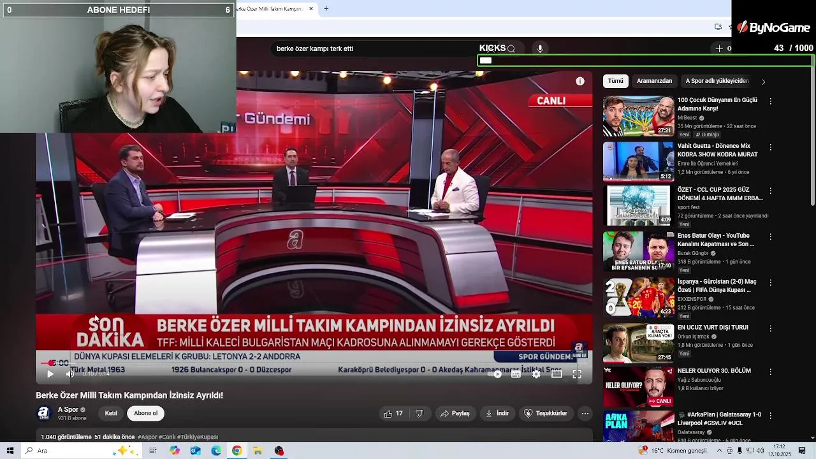Close the current browser tab
Image resolution: width=816 pixels, height=459 pixels.
[x=311, y=9]
